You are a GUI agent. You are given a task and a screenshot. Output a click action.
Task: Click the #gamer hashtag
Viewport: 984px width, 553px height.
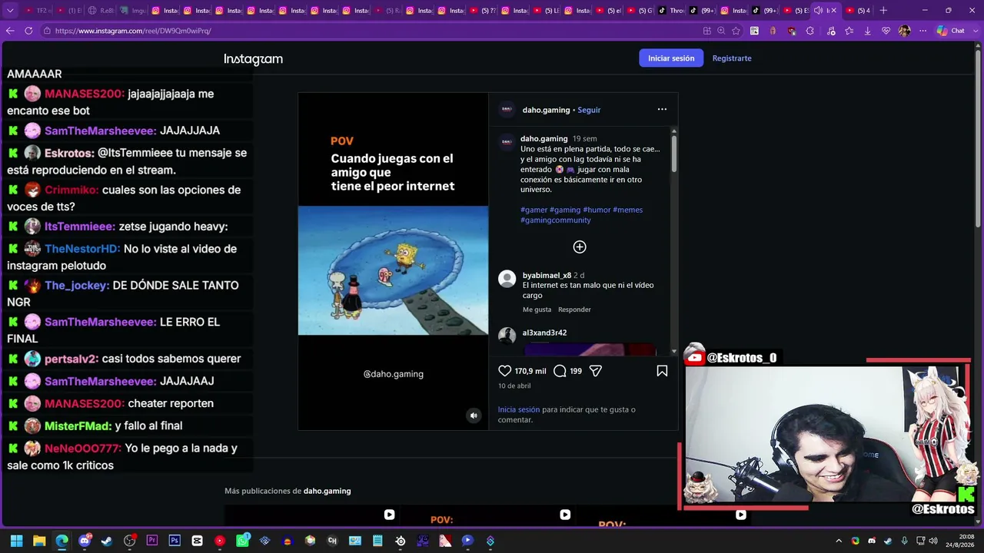[x=534, y=210]
